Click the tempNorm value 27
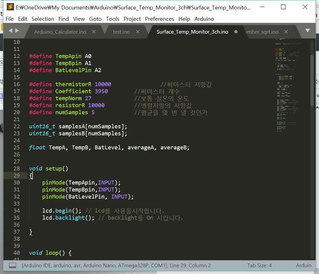Image resolution: width=319 pixels, height=274 pixels. tap(88, 98)
